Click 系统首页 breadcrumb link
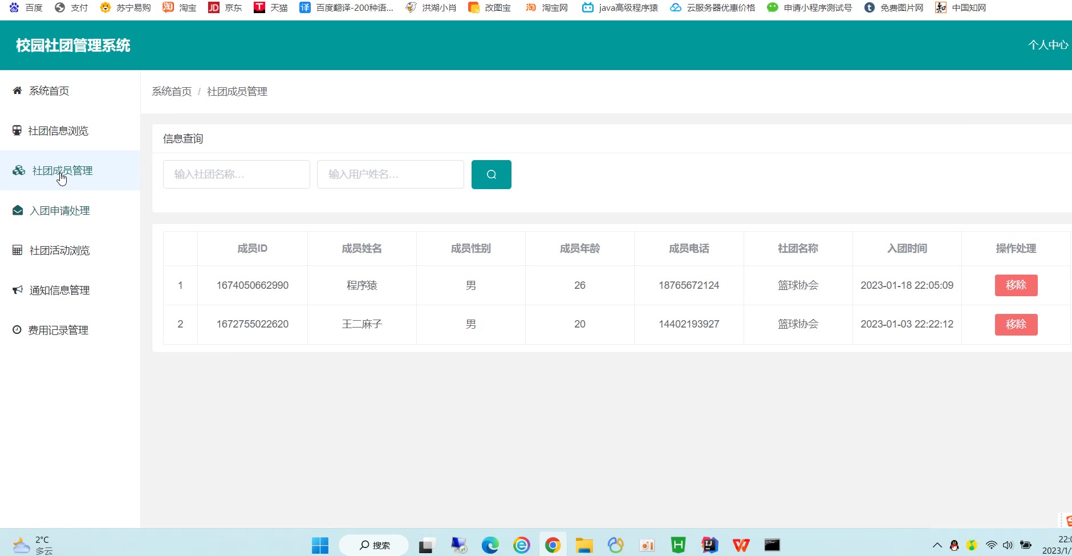The image size is (1072, 556). coord(172,92)
